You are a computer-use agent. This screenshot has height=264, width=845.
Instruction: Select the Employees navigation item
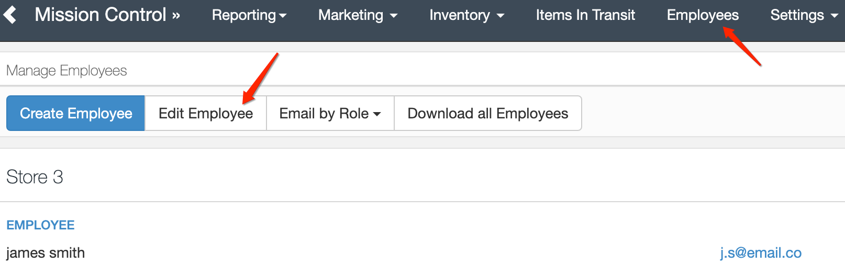point(703,15)
